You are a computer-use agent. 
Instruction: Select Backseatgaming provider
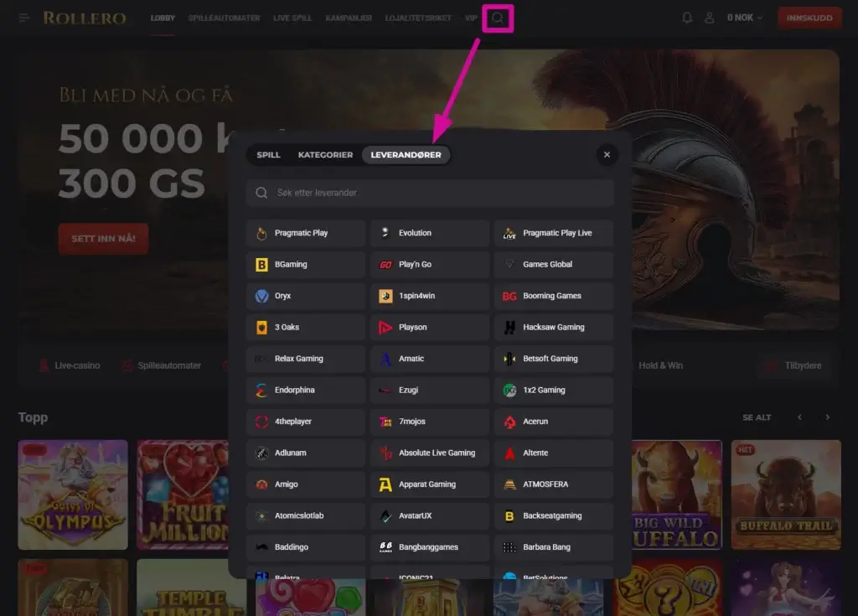(554, 515)
